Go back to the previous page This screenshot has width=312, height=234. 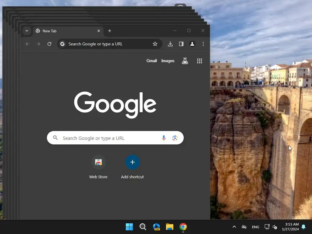tap(27, 44)
